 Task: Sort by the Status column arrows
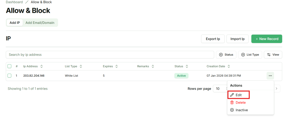[187, 67]
